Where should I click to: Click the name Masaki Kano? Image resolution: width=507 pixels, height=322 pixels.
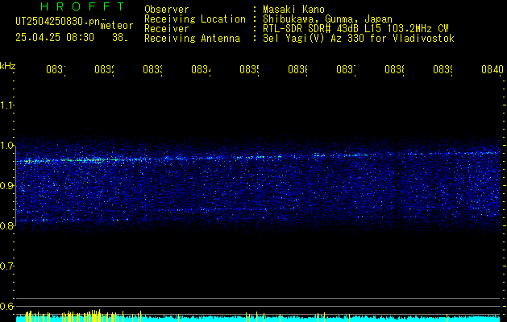coord(293,10)
